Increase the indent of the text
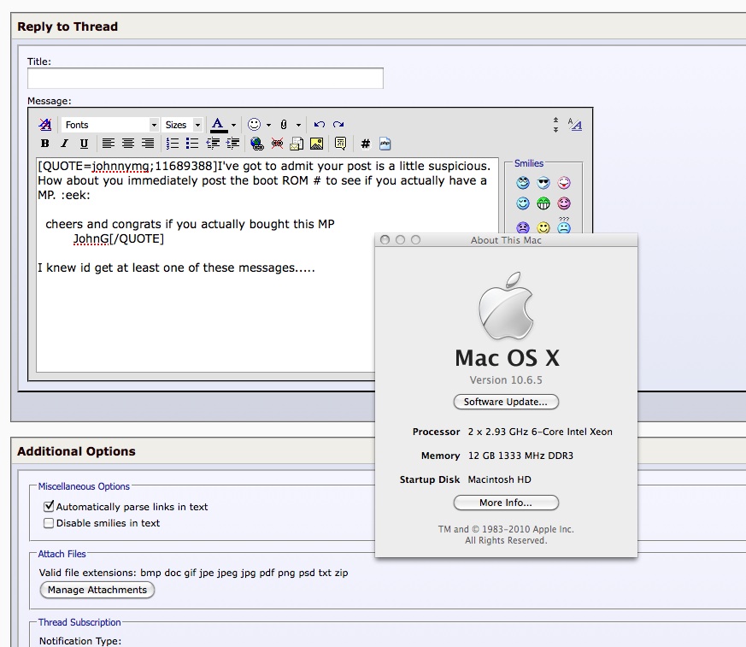746x647 pixels. [x=232, y=144]
